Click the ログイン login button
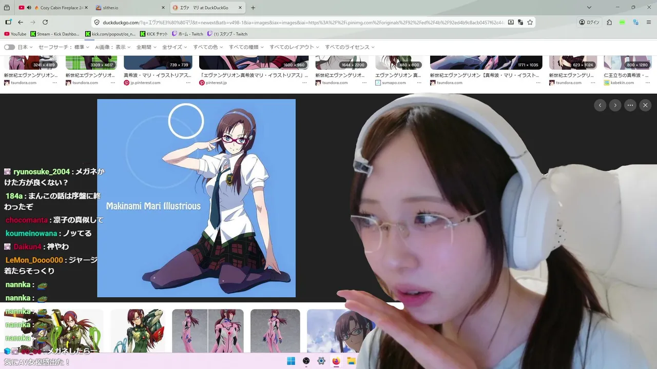657x369 pixels. [x=589, y=22]
